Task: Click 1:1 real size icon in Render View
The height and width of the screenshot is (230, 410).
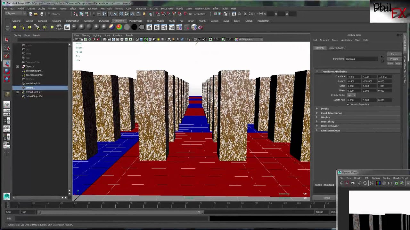Action: tap(390, 183)
